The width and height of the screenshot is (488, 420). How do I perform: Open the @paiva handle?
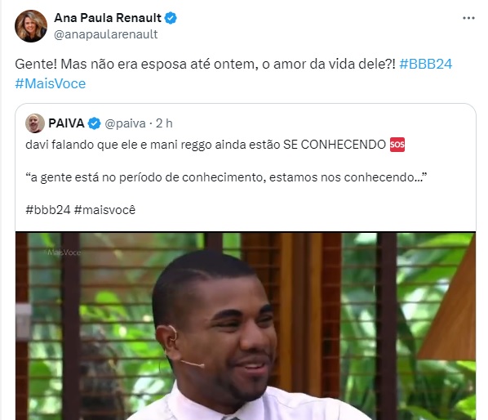click(125, 123)
